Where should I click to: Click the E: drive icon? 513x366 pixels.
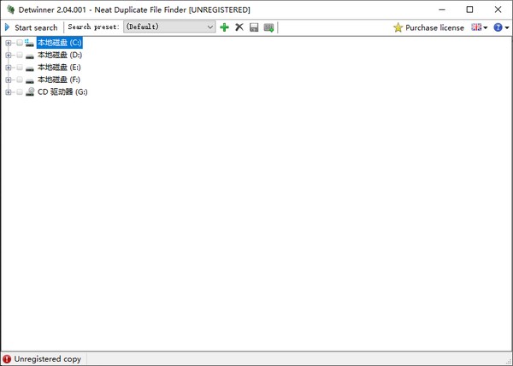tap(30, 68)
